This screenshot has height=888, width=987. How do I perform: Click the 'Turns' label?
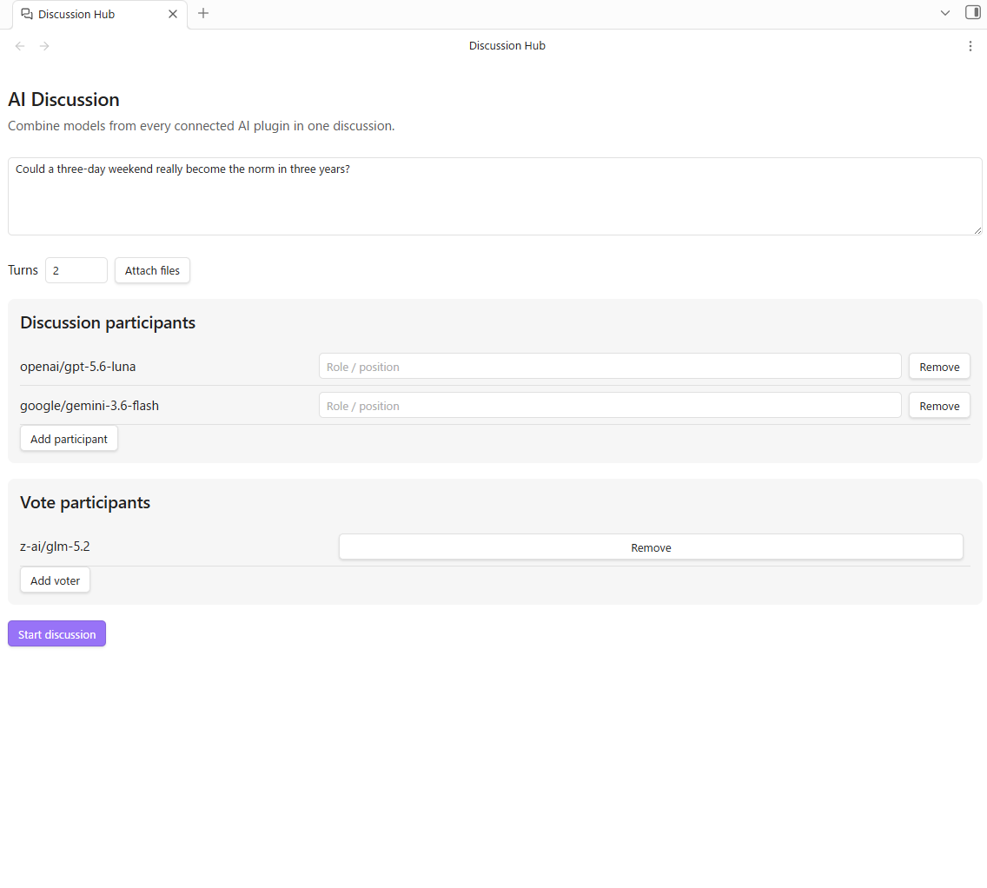point(23,270)
